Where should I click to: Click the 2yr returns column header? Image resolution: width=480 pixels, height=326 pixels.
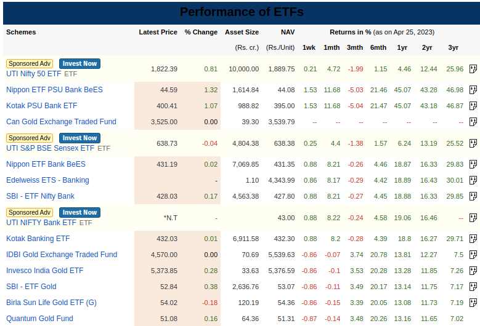tap(427, 47)
